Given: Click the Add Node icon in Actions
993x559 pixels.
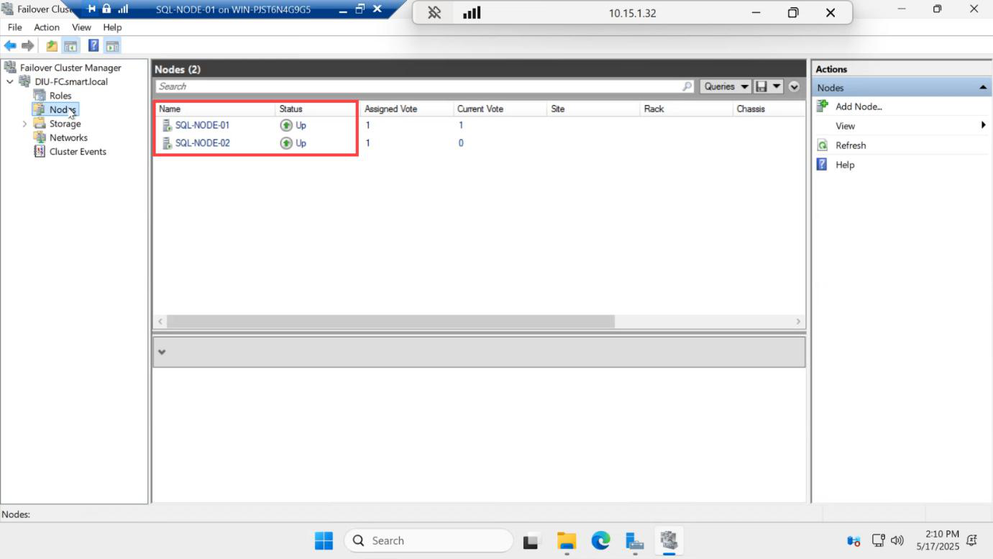Looking at the screenshot, I should click(x=823, y=106).
